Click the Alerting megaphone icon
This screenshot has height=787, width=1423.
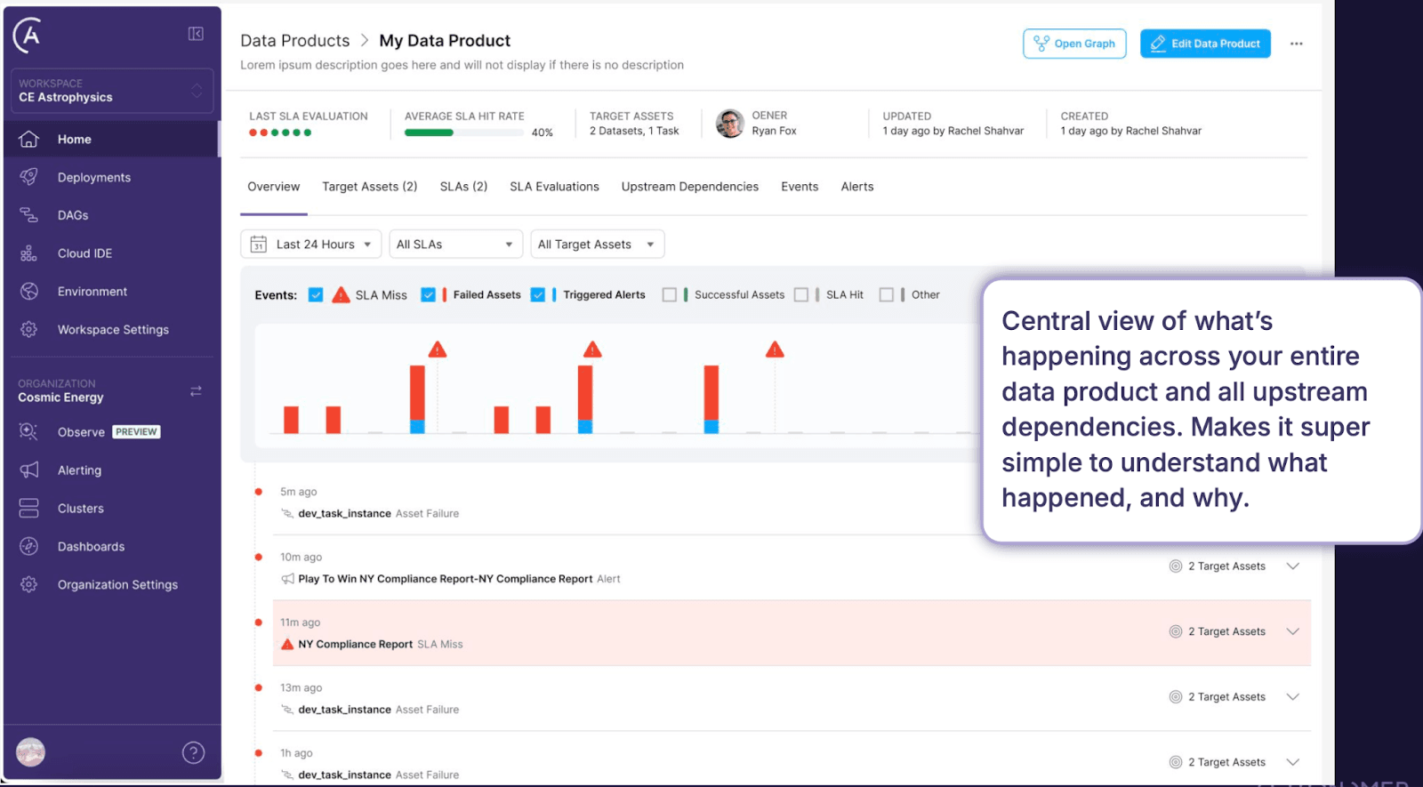click(x=29, y=470)
